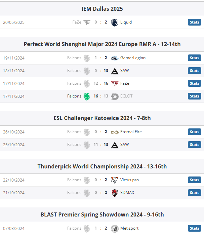Open Stats for Falcons vs GamerLegion
208x236 pixels.
pyautogui.click(x=194, y=58)
